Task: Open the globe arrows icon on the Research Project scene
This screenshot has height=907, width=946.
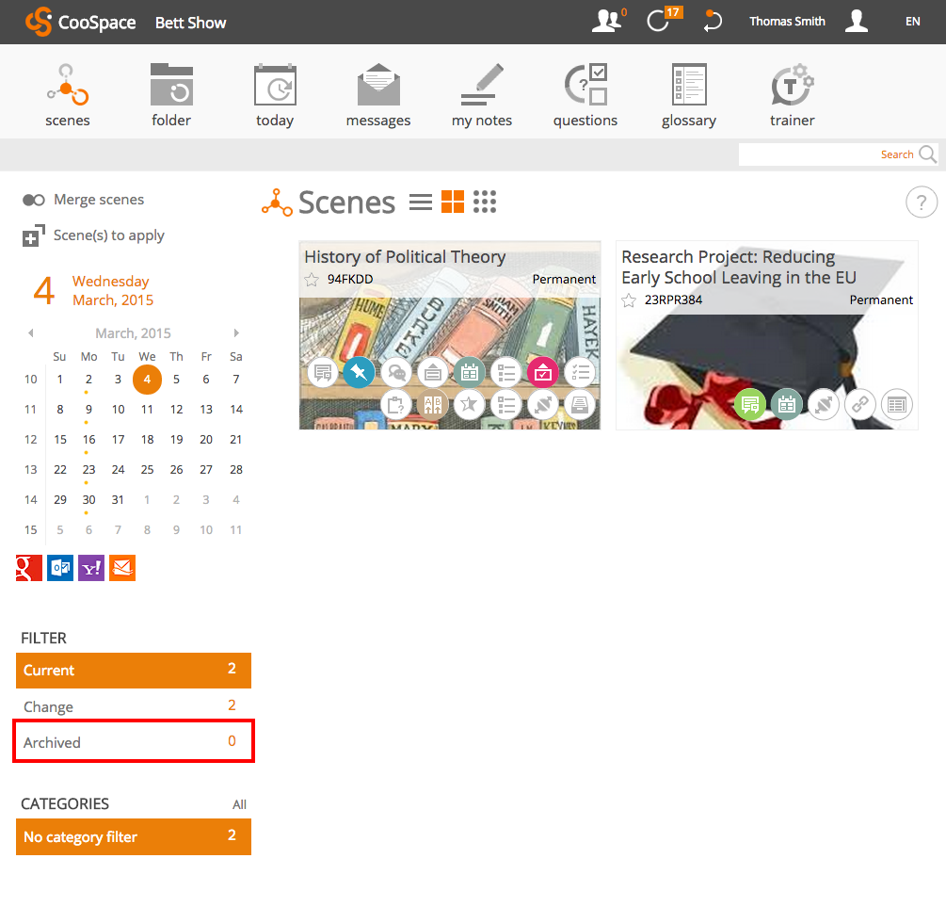Action: 824,405
